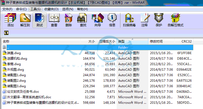Select the file name 外观图.dwg
203x109 pixels.
click(x=16, y=70)
